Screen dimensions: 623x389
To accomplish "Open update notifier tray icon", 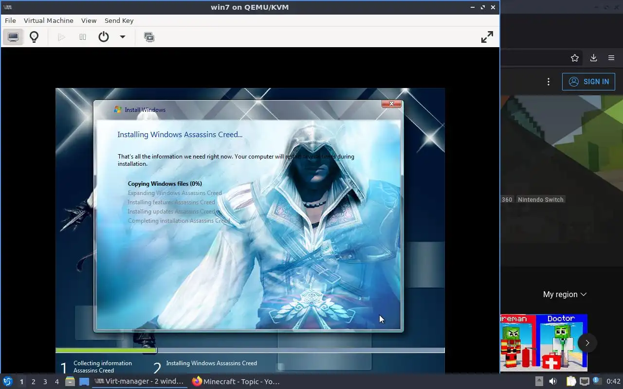I will [x=596, y=381].
